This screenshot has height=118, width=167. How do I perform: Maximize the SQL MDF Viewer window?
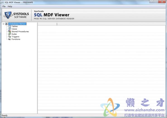156,2
